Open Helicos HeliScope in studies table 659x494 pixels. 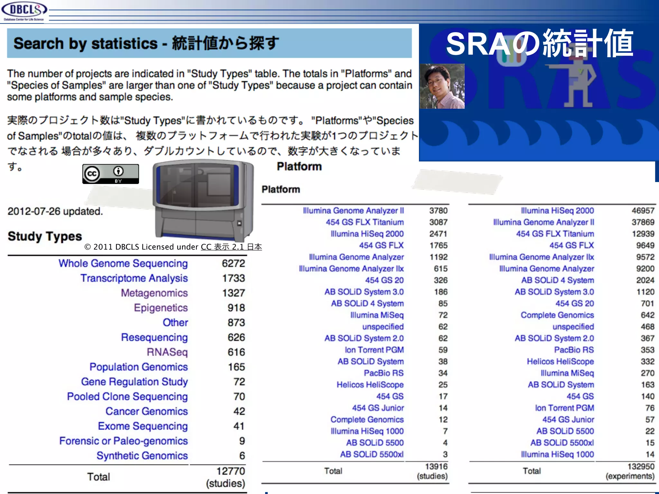click(370, 385)
